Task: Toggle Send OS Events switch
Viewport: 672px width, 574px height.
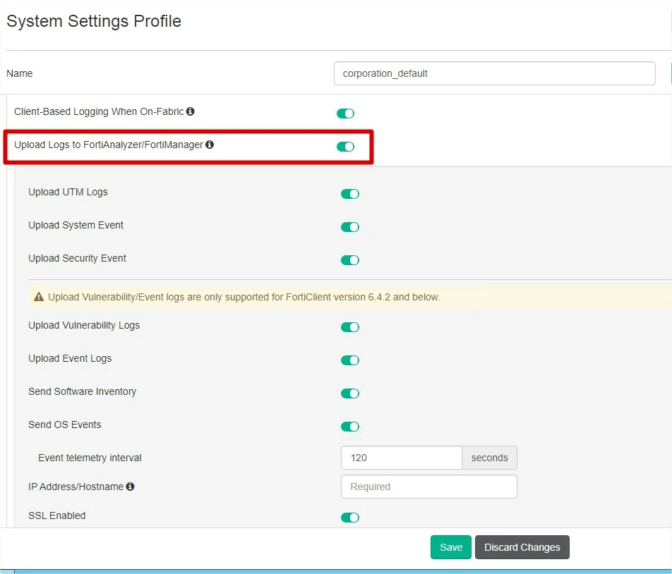Action: [x=350, y=427]
